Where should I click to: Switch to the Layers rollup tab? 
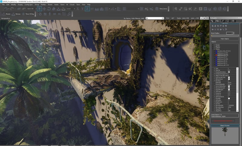pos(233,21)
